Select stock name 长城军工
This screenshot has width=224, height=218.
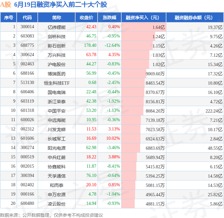click(57, 139)
